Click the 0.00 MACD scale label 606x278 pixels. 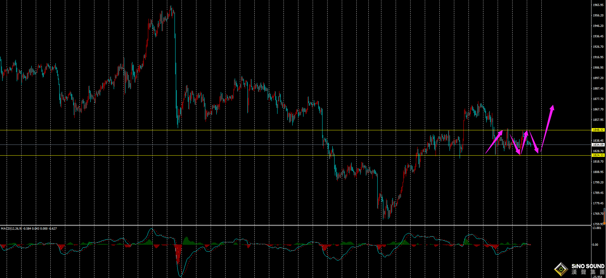point(595,245)
